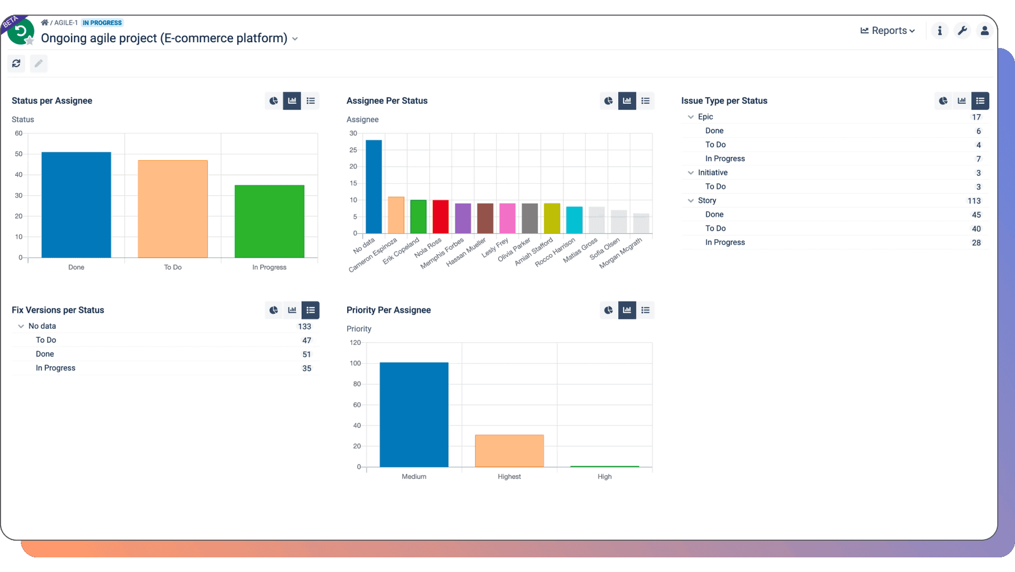This screenshot has height=572, width=1015.
Task: Select Initiative To Do row with value 3
Action: click(x=835, y=187)
